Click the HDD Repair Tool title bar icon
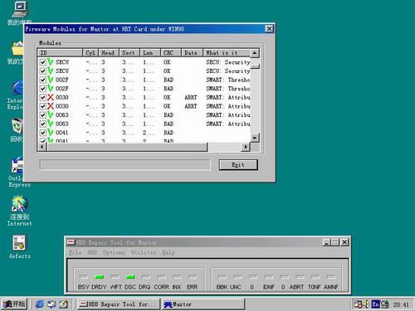This screenshot has height=311, width=415. point(71,242)
